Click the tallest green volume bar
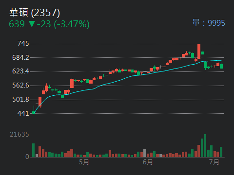This screenshot has height=175, width=234. (x=205, y=146)
